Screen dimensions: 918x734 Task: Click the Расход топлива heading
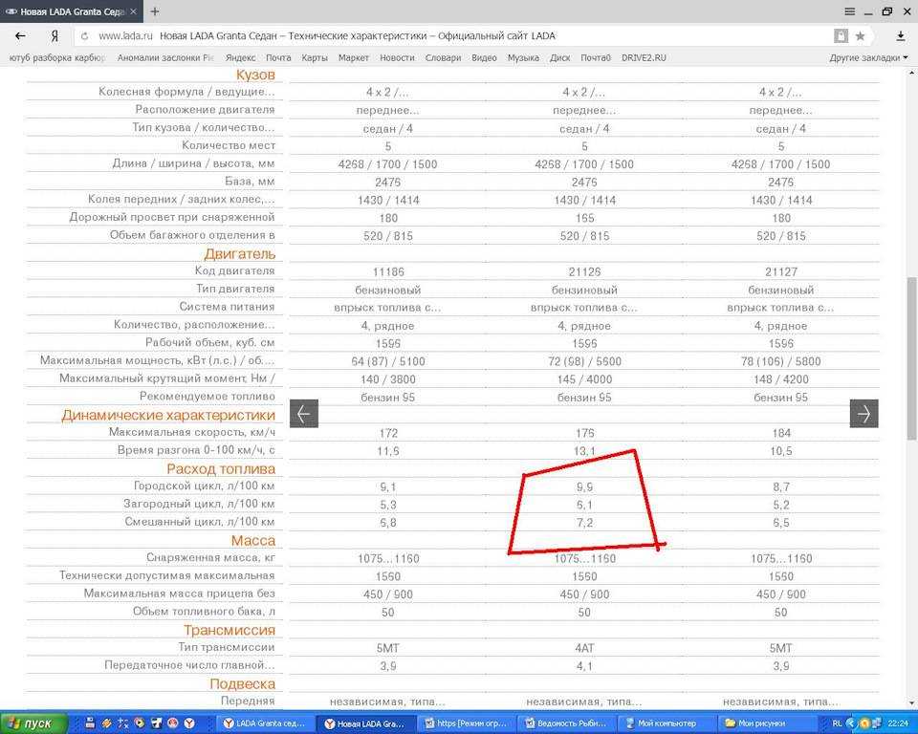point(221,469)
